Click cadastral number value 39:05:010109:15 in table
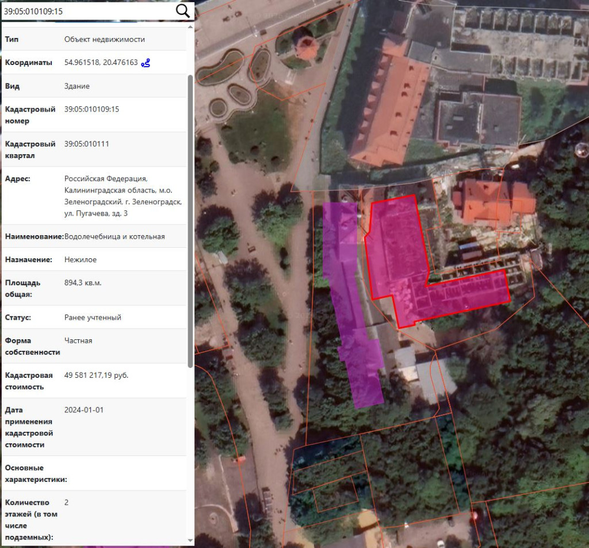The height and width of the screenshot is (548, 589). click(91, 109)
